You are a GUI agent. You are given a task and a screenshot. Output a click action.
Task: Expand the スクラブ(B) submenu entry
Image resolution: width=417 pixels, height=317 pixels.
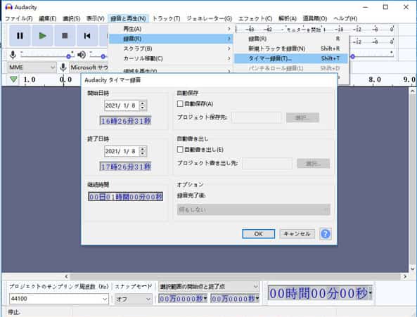point(171,48)
